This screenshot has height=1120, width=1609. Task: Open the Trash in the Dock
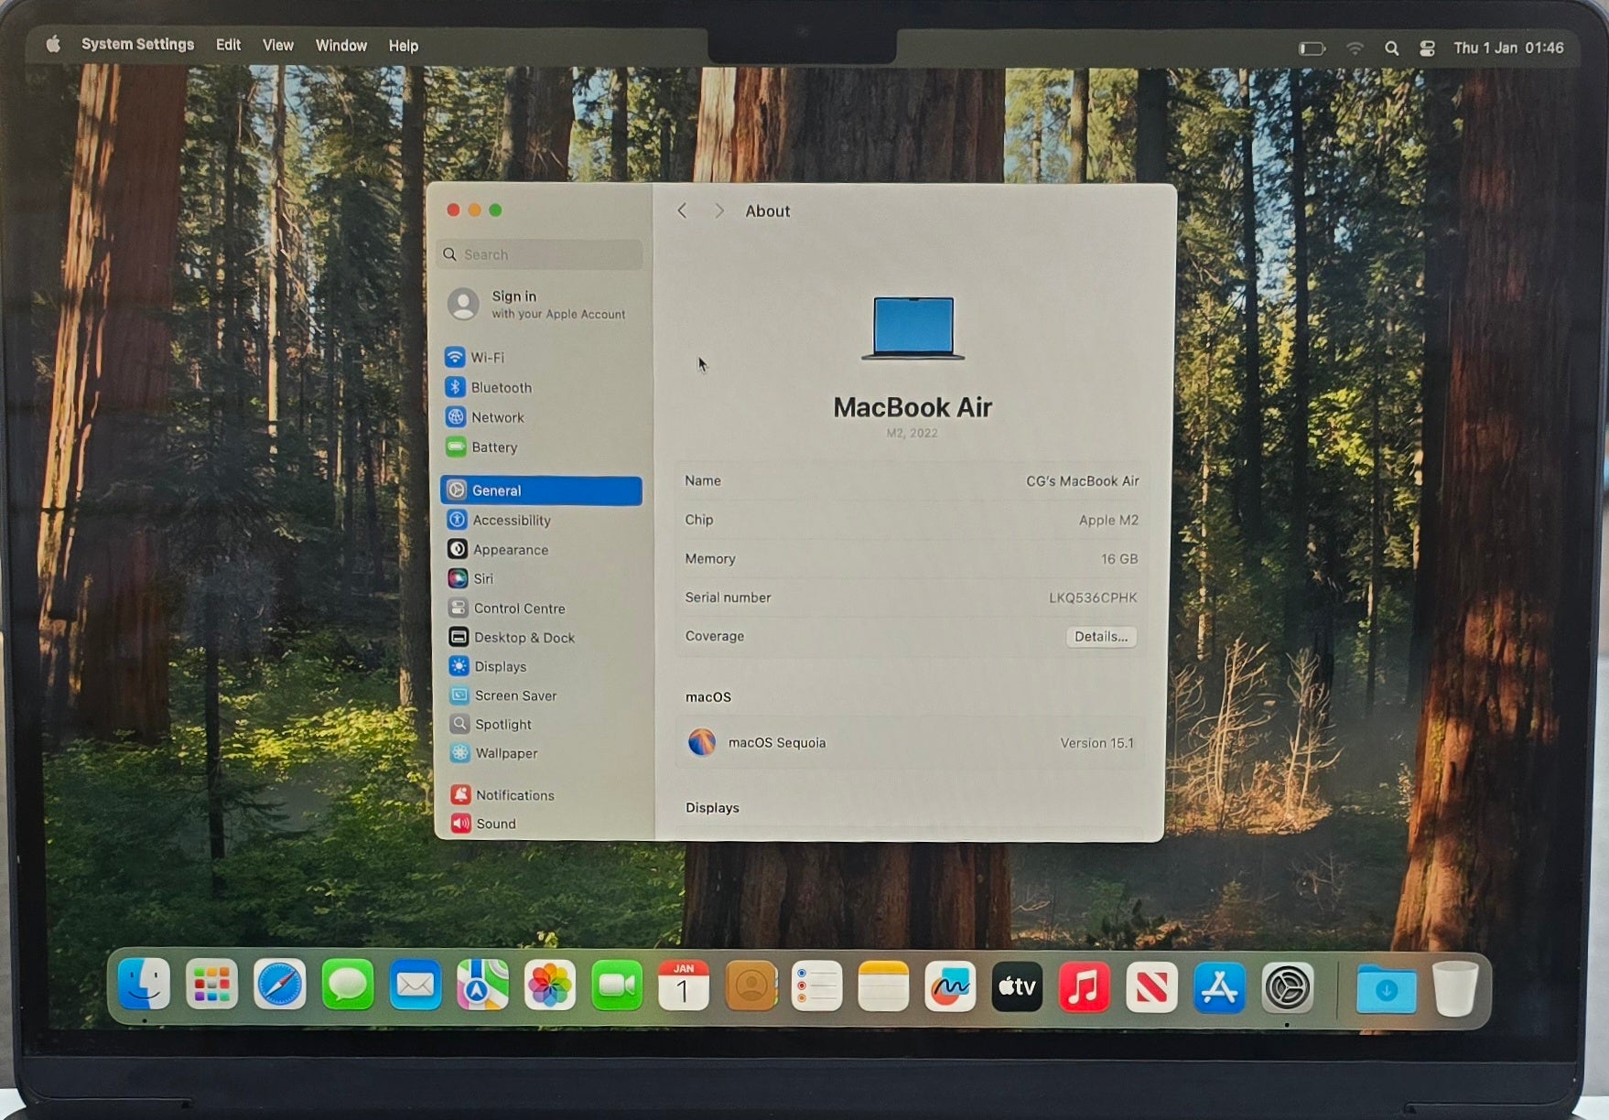(x=1455, y=988)
